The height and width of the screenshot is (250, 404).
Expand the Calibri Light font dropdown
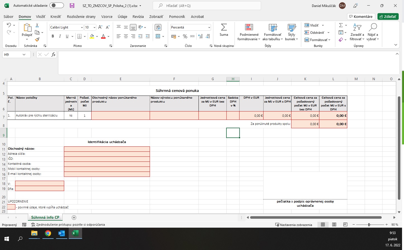(82, 27)
